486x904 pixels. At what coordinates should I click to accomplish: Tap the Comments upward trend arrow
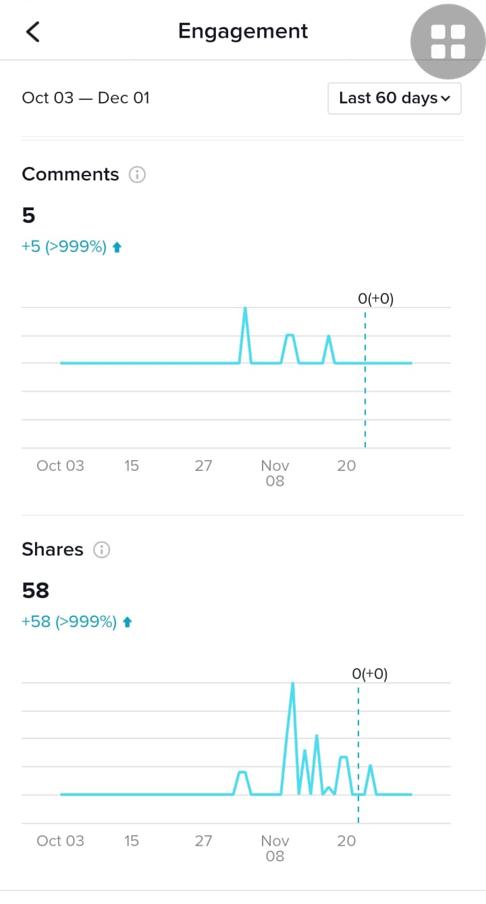coord(117,248)
